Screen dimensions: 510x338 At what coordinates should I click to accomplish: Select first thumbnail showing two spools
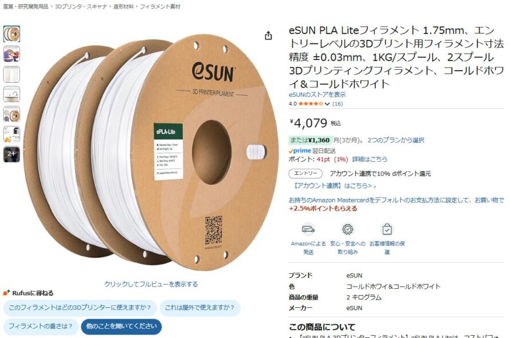(11, 34)
